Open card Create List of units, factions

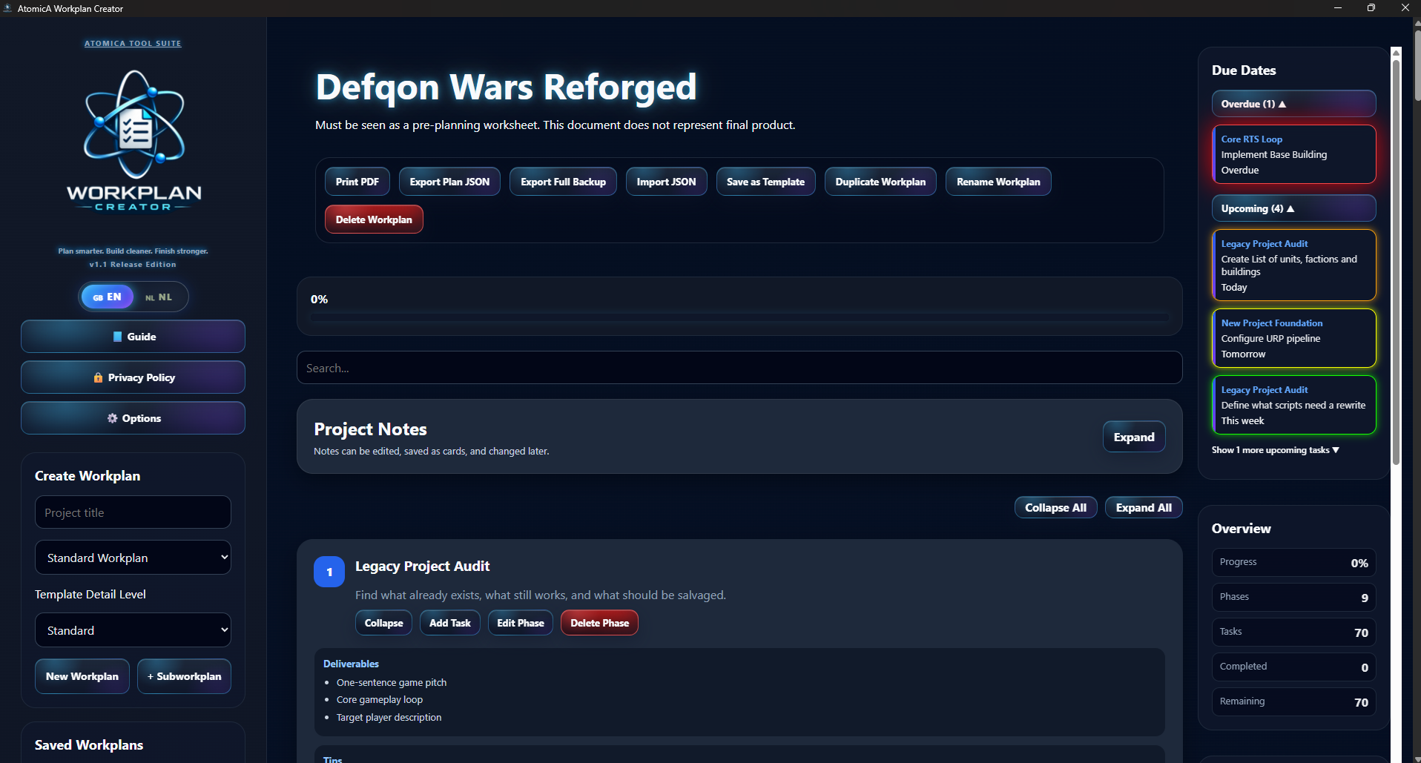[x=1293, y=265]
